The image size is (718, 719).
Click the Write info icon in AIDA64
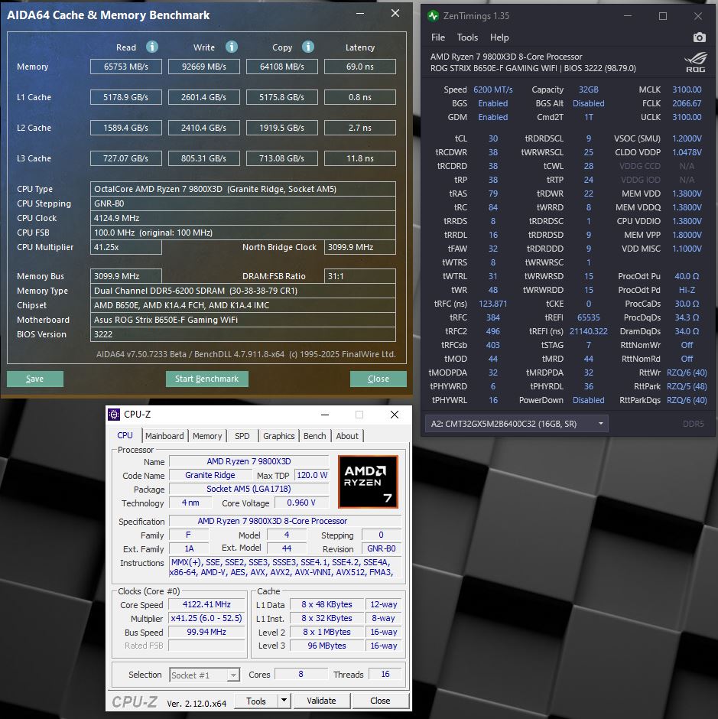tap(232, 47)
